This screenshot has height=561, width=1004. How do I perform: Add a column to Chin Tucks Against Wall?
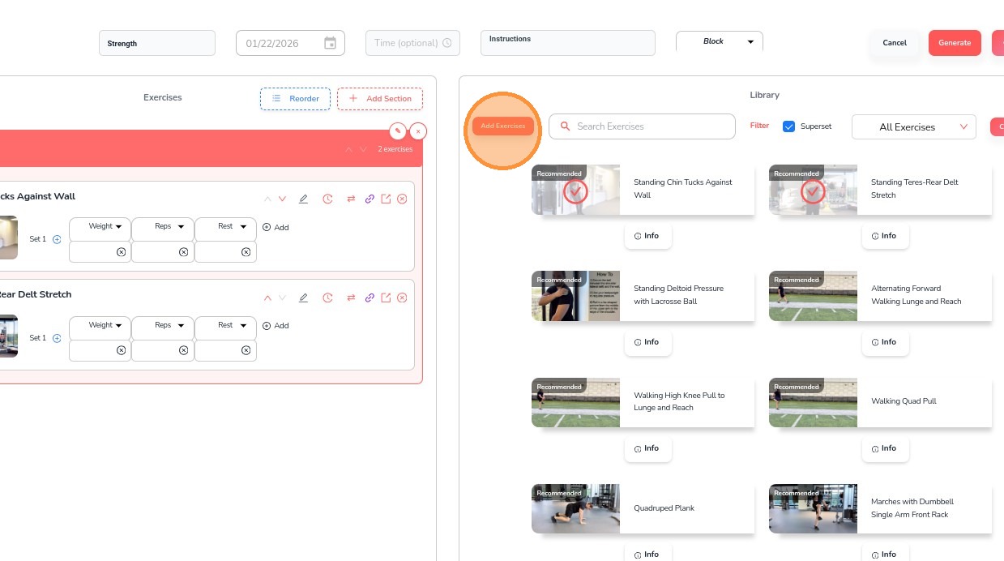click(x=276, y=228)
